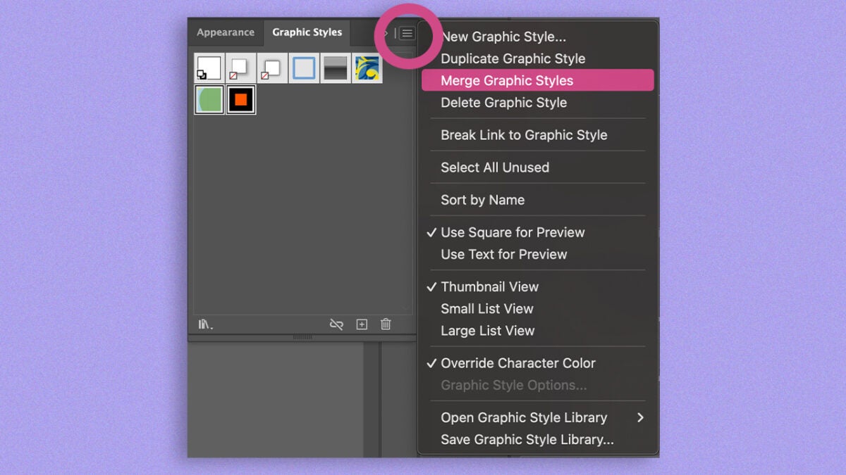
Task: Click the Break Link to Graphic Style icon
Action: pos(336,324)
